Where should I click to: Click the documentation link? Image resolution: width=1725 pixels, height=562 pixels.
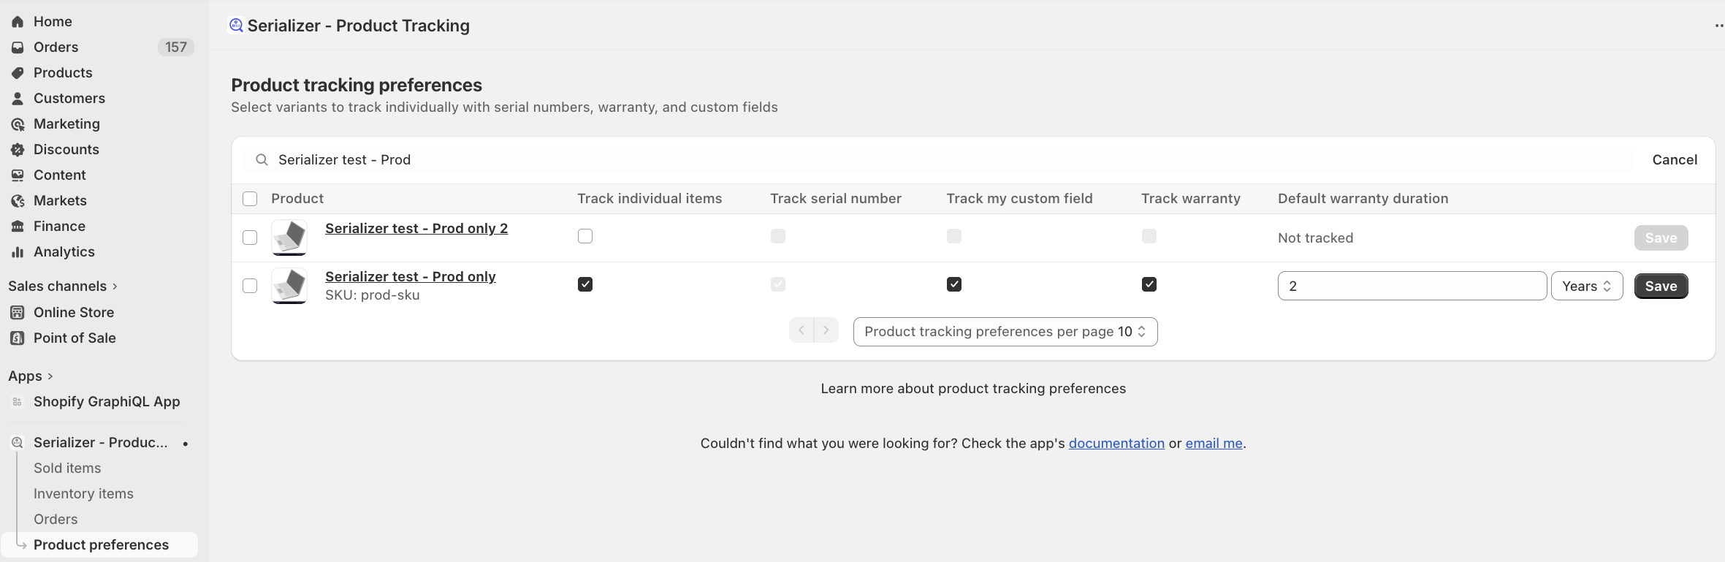[x=1116, y=444]
